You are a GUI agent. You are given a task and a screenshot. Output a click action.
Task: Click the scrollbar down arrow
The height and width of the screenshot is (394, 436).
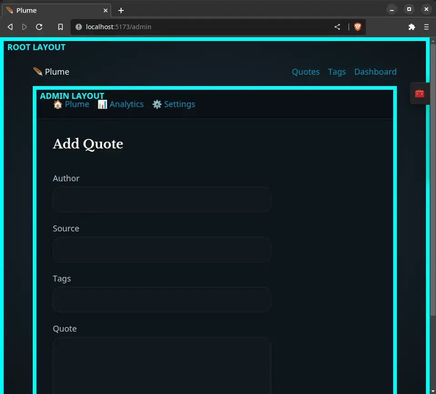coord(433,391)
